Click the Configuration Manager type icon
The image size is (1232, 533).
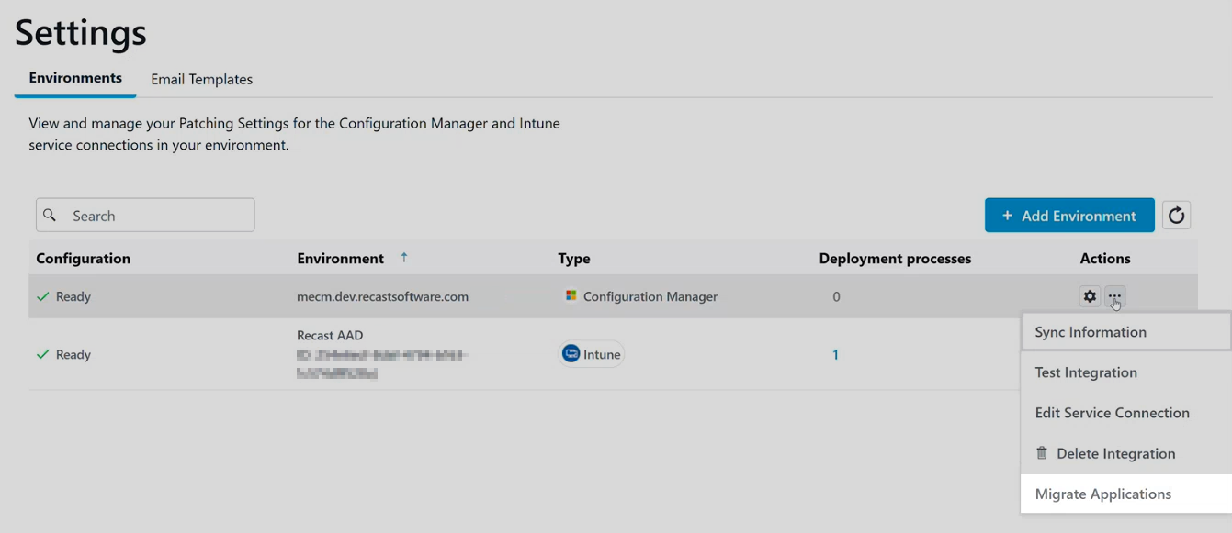click(571, 296)
